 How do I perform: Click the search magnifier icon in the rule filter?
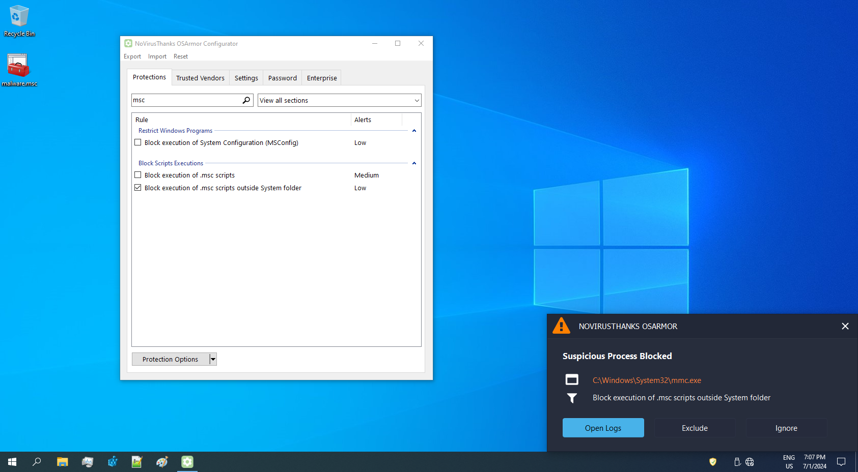246,100
